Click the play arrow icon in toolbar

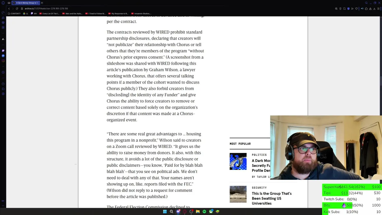pos(352,9)
